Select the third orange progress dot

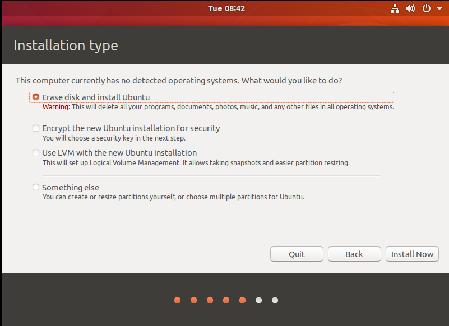210,300
